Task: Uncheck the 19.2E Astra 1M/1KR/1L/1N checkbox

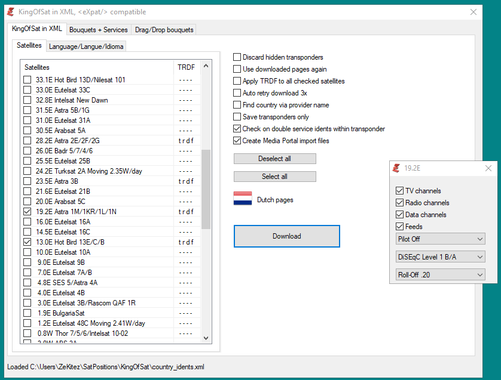Action: pos(27,211)
